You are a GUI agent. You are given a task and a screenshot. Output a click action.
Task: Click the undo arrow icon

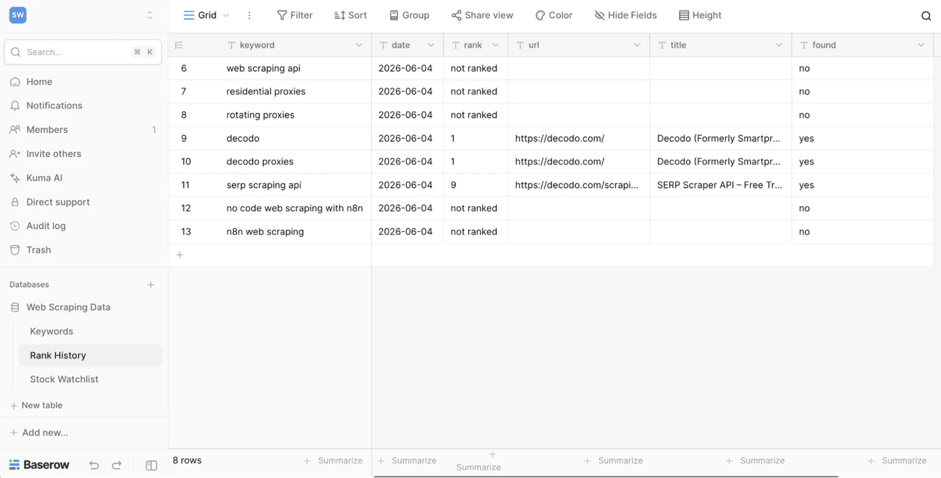point(94,465)
